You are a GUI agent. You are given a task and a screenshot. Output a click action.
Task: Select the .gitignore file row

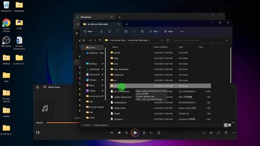click(x=160, y=119)
